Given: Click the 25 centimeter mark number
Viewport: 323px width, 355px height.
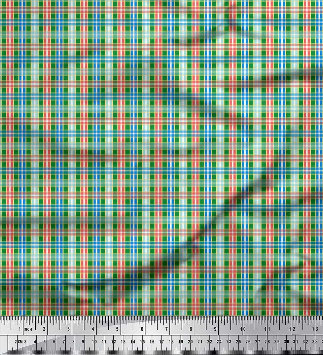Looking at the screenshot, I should tap(238, 342).
